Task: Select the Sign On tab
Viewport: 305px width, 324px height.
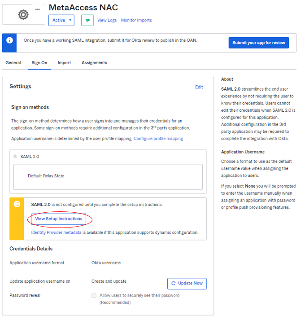Action: [39, 63]
